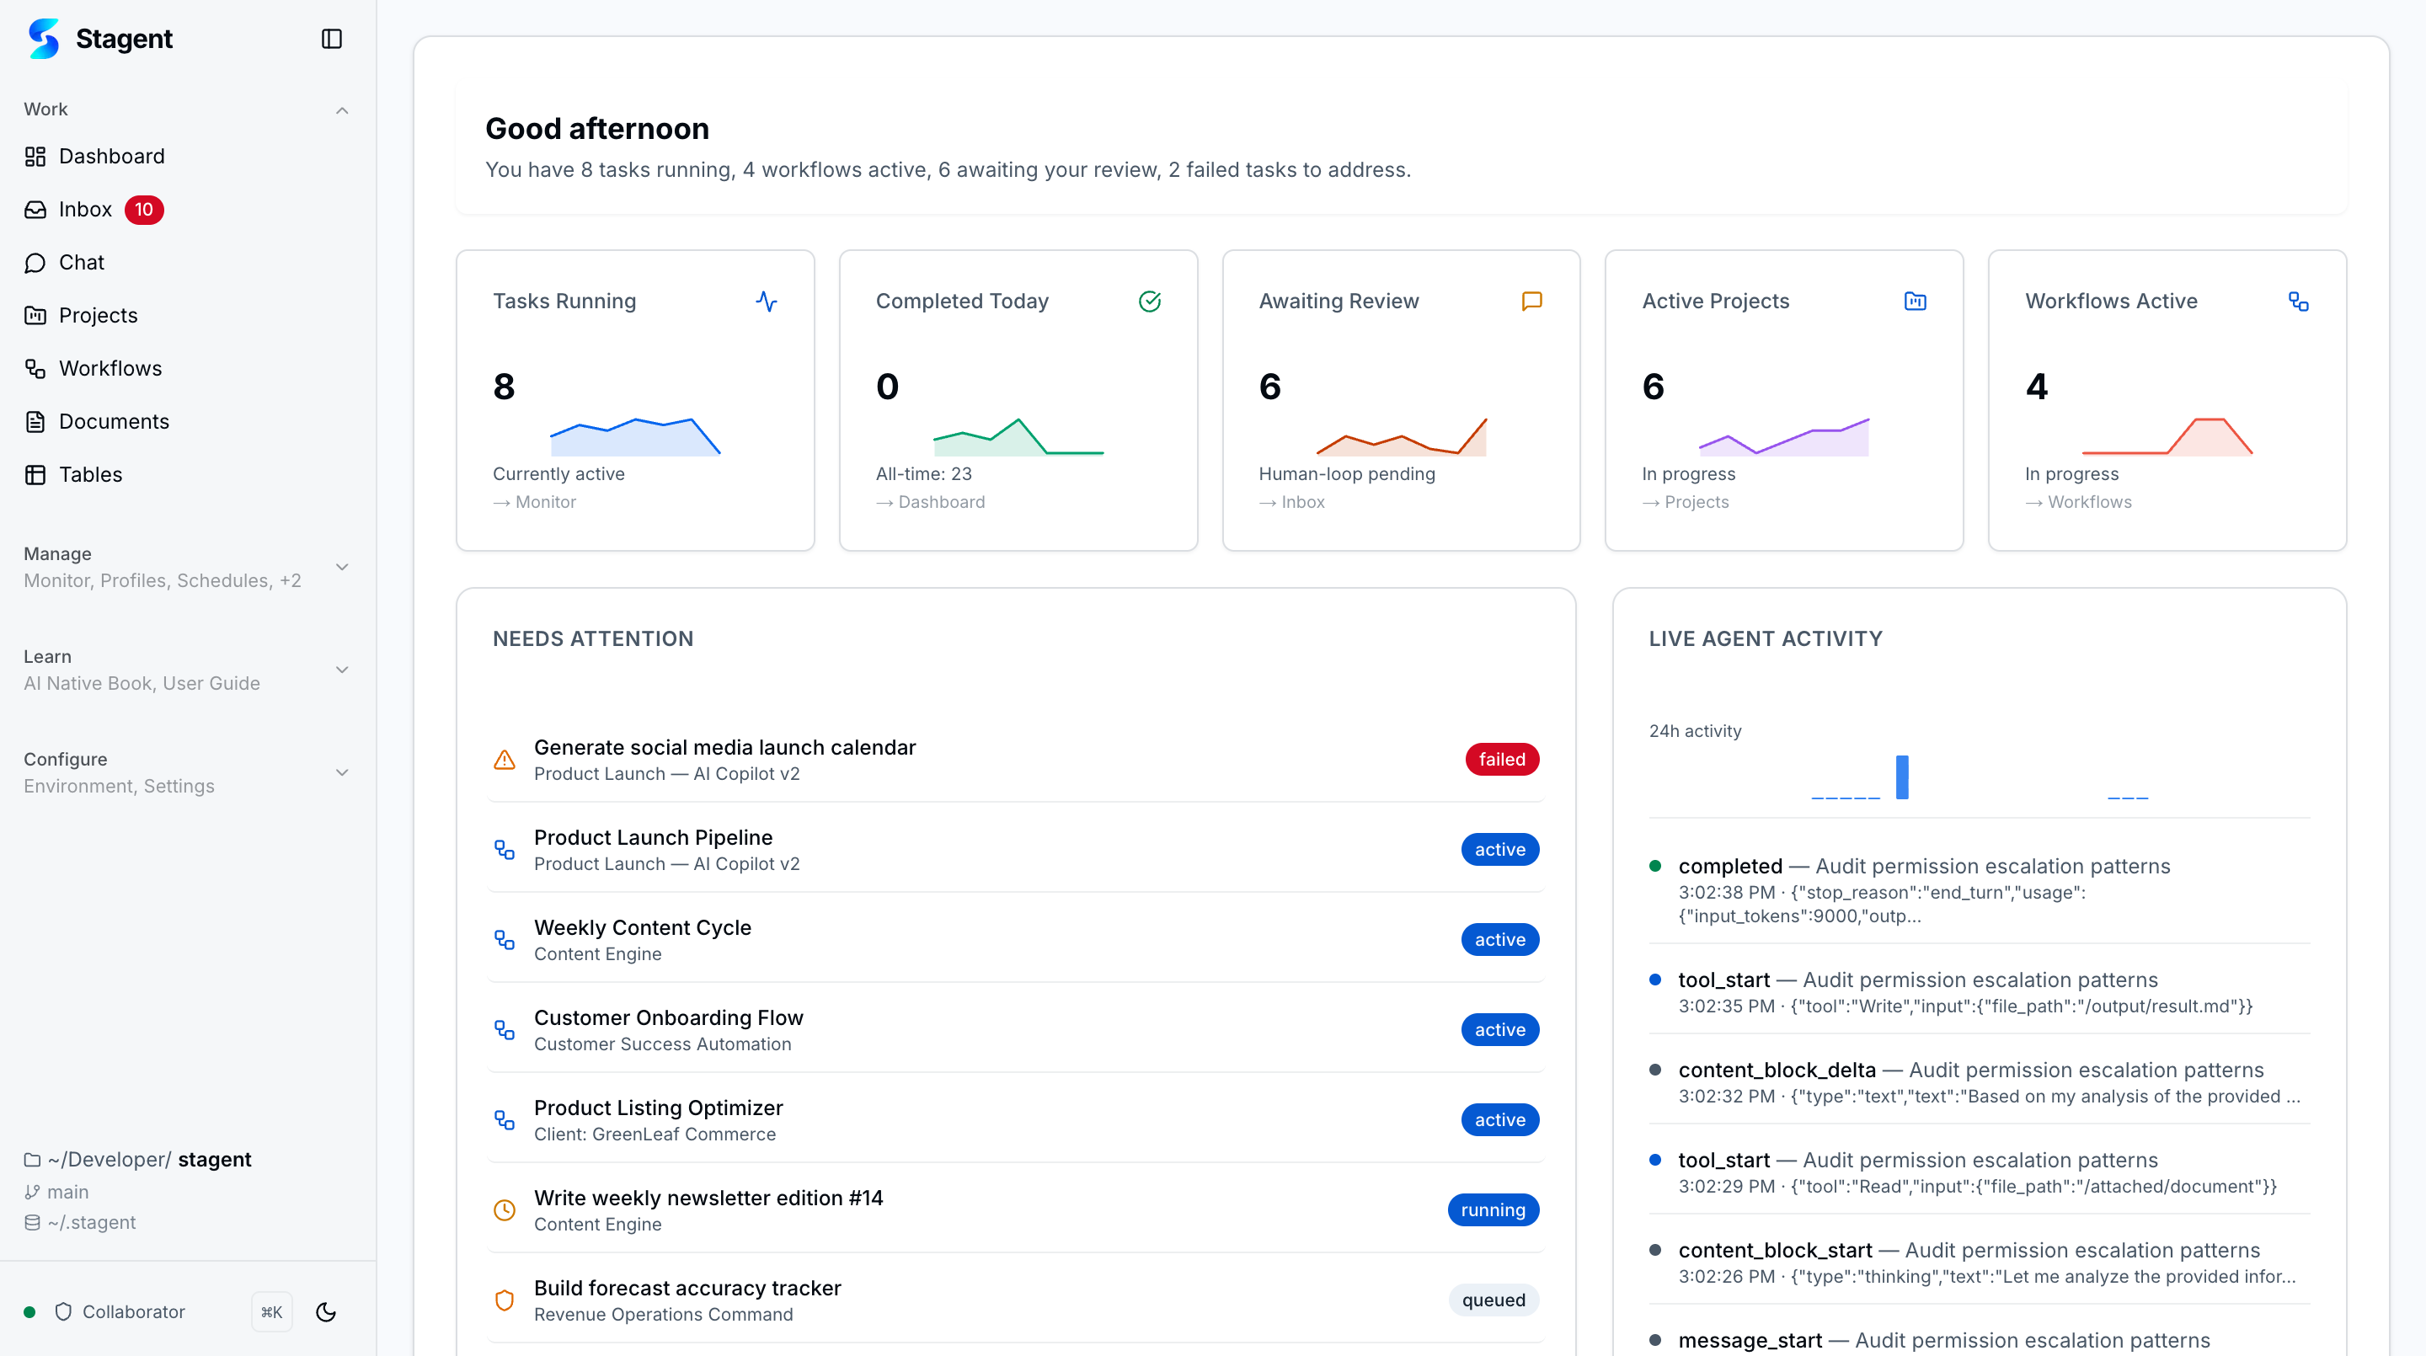Click the Projects icon in the sidebar
The height and width of the screenshot is (1356, 2426).
[x=35, y=314]
